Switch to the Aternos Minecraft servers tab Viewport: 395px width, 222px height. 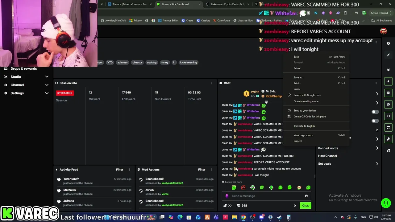coord(130,4)
